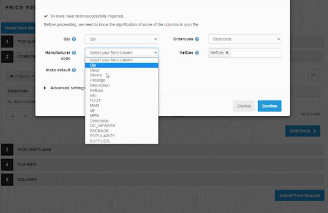328x213 pixels.
Task: Click the CONTINUE button in background page
Action: (303, 131)
